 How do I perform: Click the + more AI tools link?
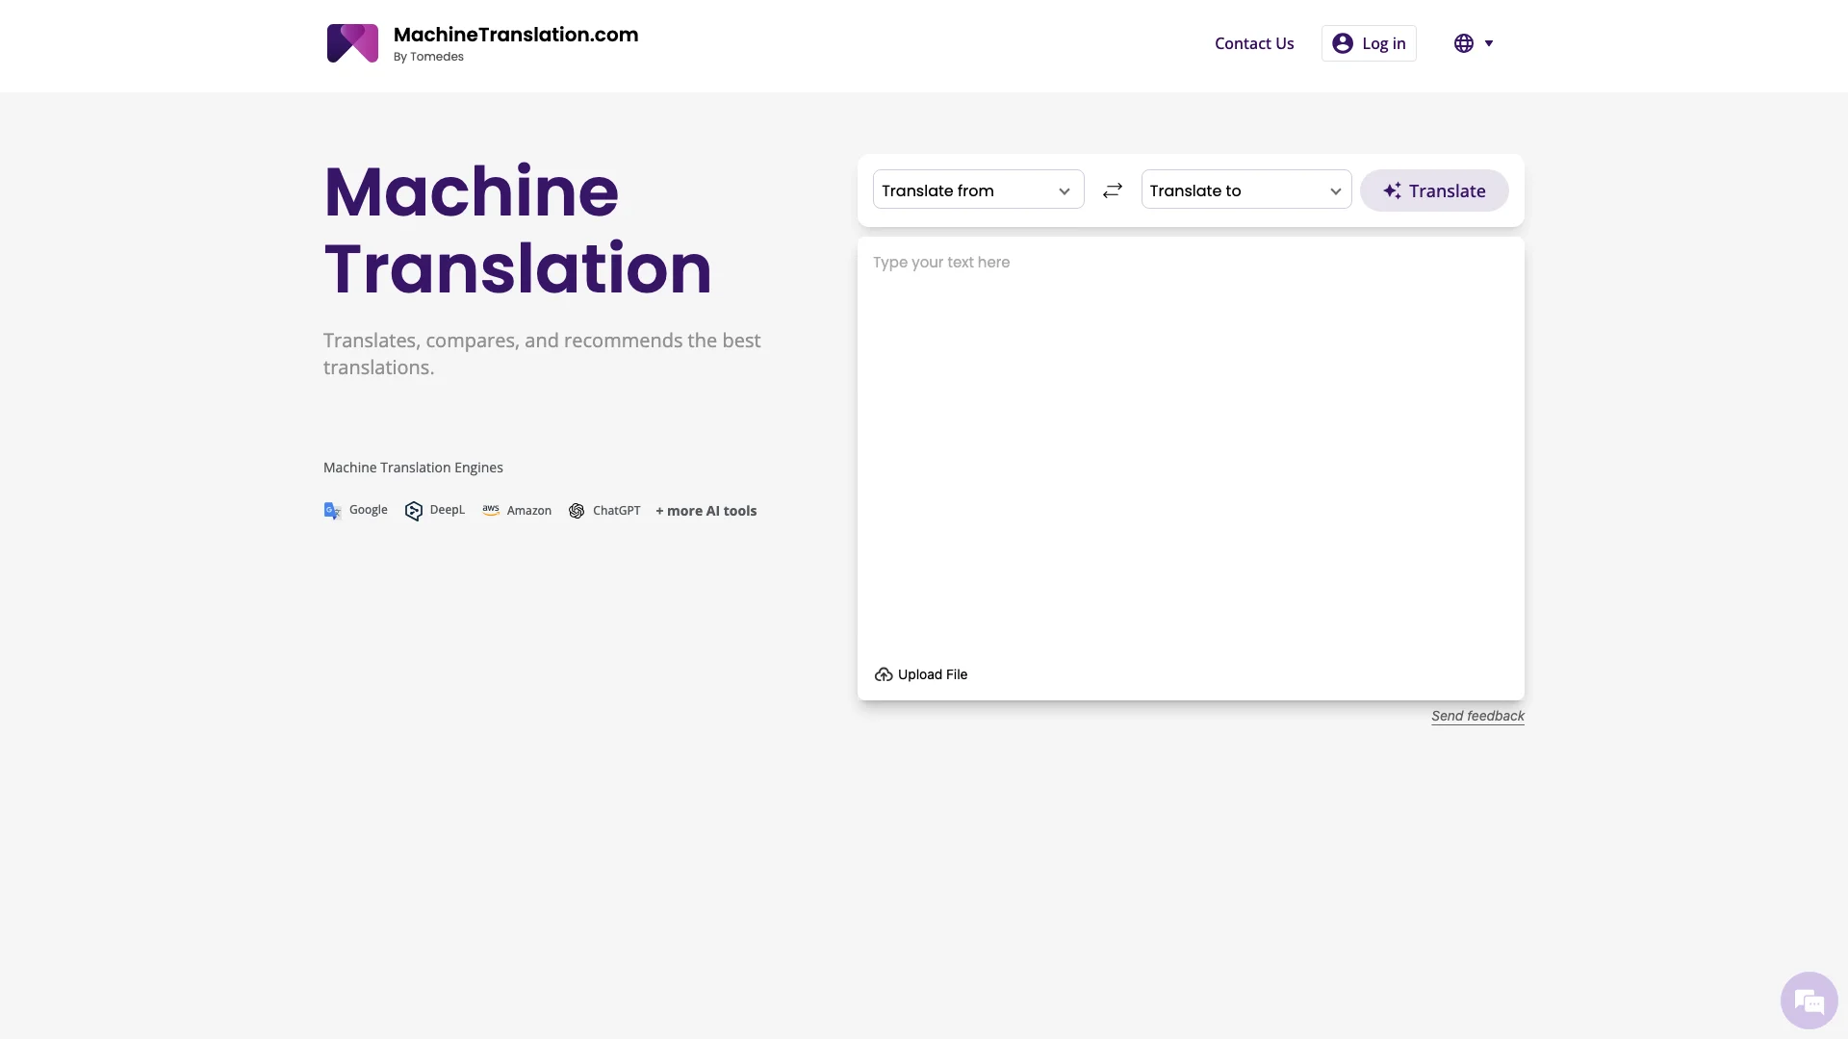coord(707,510)
